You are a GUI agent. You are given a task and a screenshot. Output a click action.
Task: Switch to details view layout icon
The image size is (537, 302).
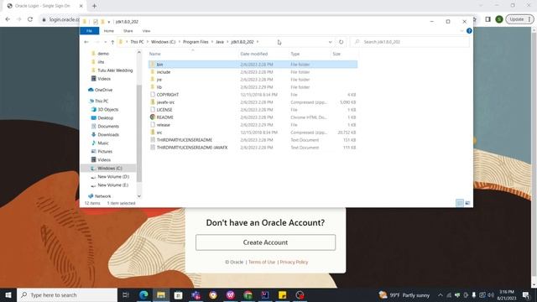click(460, 203)
